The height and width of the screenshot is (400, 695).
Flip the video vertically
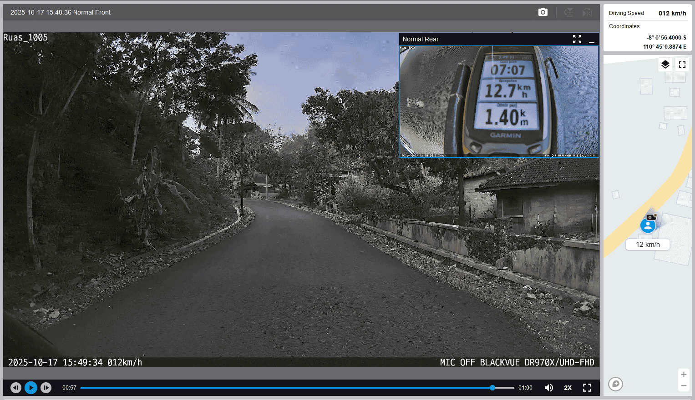(x=568, y=12)
